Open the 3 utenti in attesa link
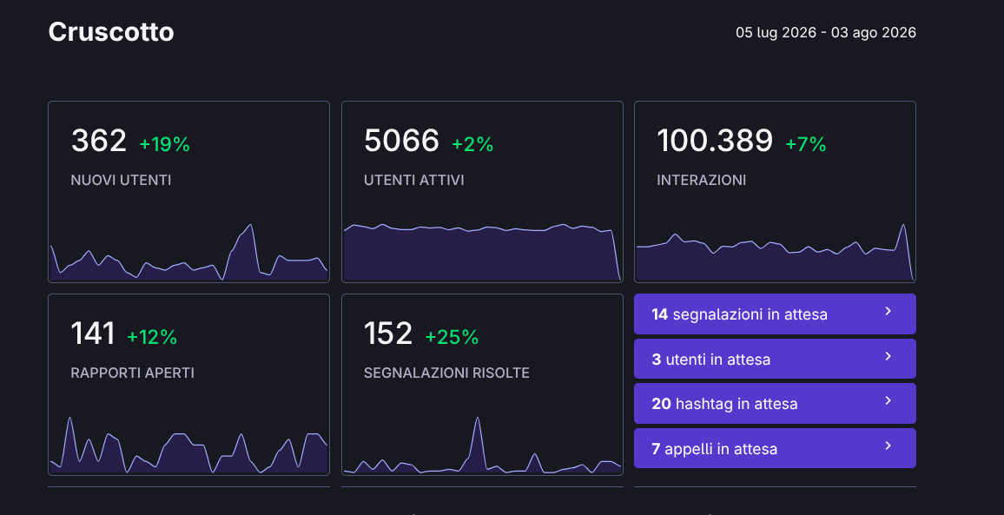The height and width of the screenshot is (515, 1004). (775, 359)
